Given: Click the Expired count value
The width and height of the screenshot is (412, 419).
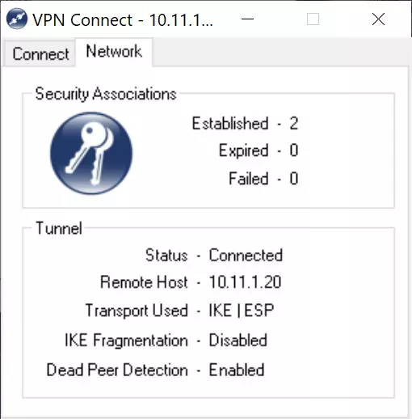Looking at the screenshot, I should point(294,150).
